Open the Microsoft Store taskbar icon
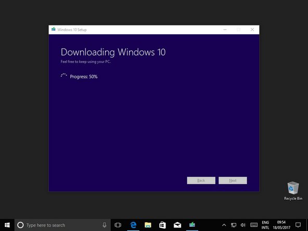The height and width of the screenshot is (231, 308). pyautogui.click(x=162, y=225)
